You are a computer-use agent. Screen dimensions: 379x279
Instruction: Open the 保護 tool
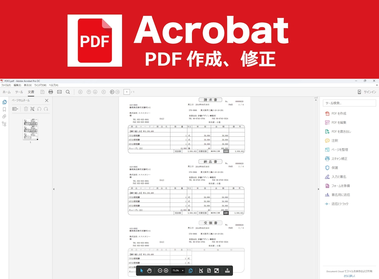click(331, 167)
